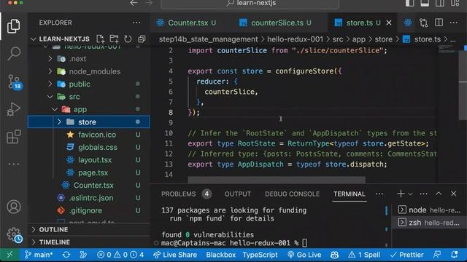This screenshot has height=262, width=467.
Task: Open the Run and Debug view
Action: pos(14,109)
